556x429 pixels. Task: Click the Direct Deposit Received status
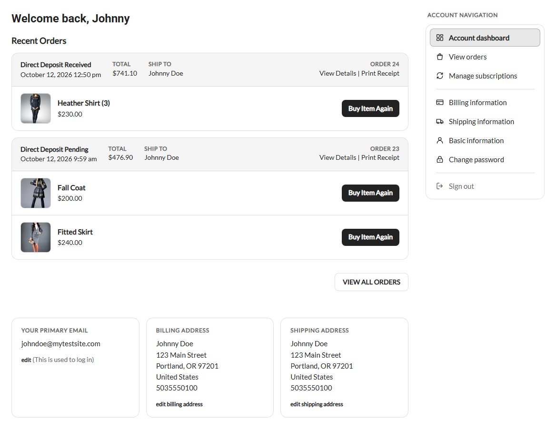click(56, 65)
